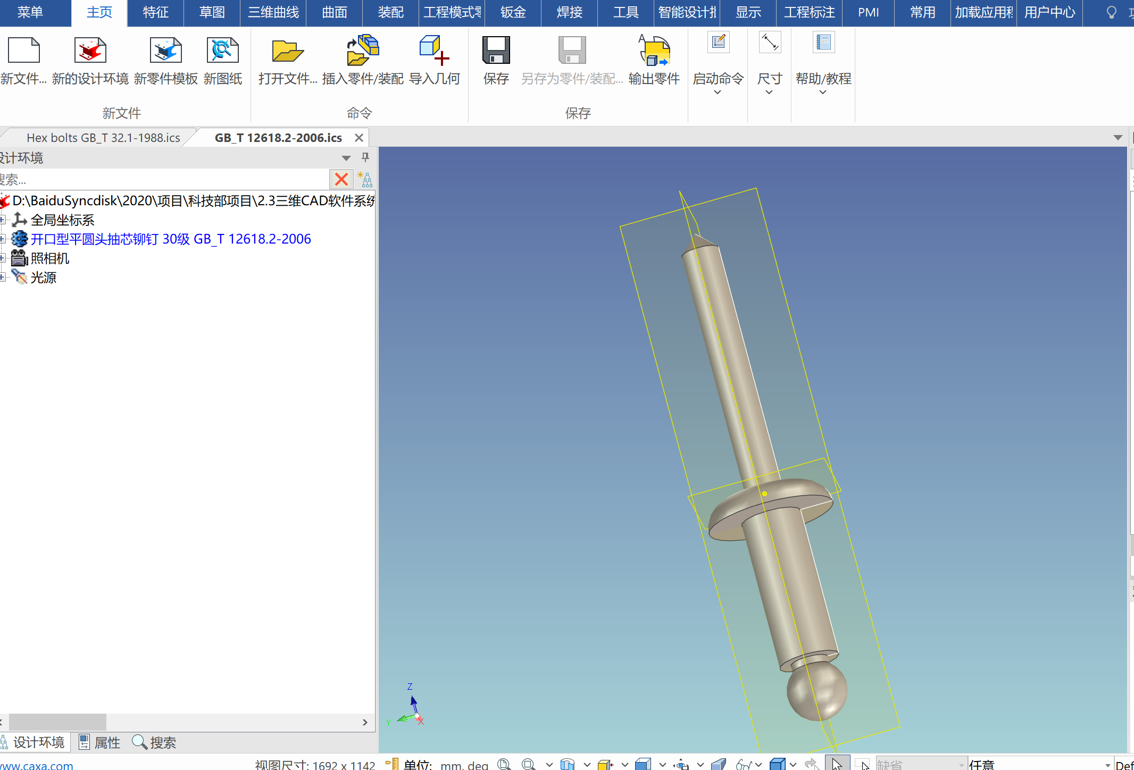Select the 光源 (Light Source) label in the tree
Screen dimensions: 1134x770
44,277
